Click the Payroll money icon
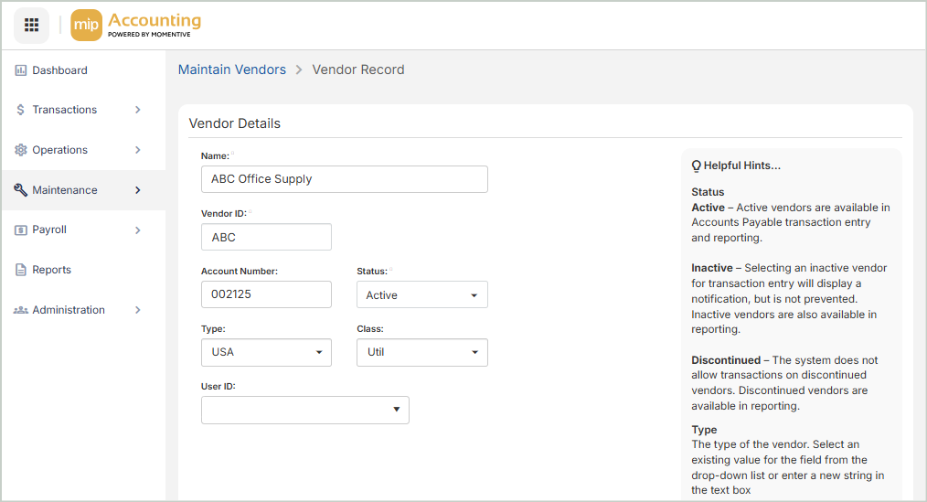927x502 pixels. coord(20,230)
